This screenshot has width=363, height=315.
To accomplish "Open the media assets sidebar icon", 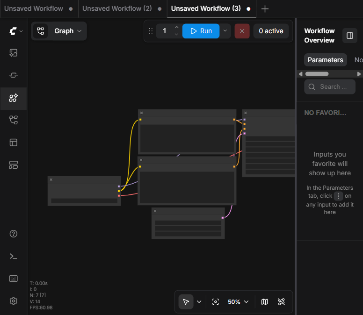I will (14, 53).
